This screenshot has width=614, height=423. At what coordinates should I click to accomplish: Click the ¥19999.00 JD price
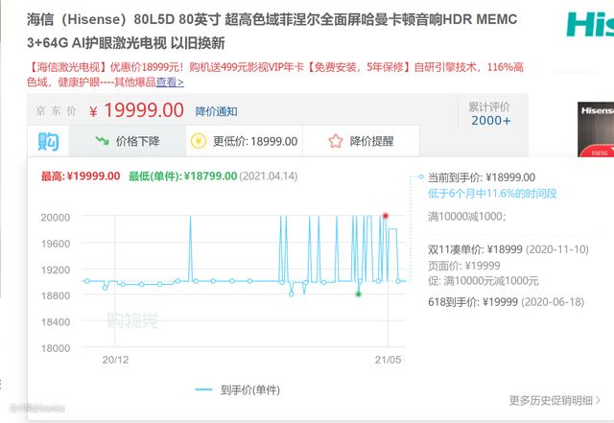point(136,110)
